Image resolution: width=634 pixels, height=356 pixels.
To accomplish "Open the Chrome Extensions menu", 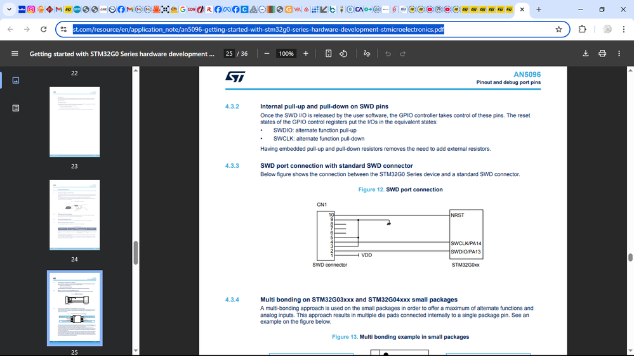I will coord(582,29).
